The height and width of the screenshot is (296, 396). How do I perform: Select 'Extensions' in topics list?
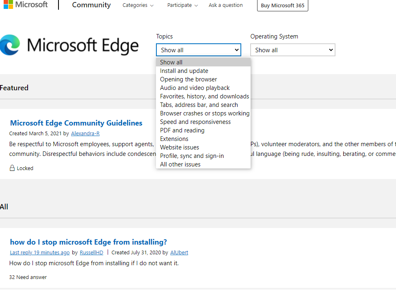pyautogui.click(x=203, y=139)
